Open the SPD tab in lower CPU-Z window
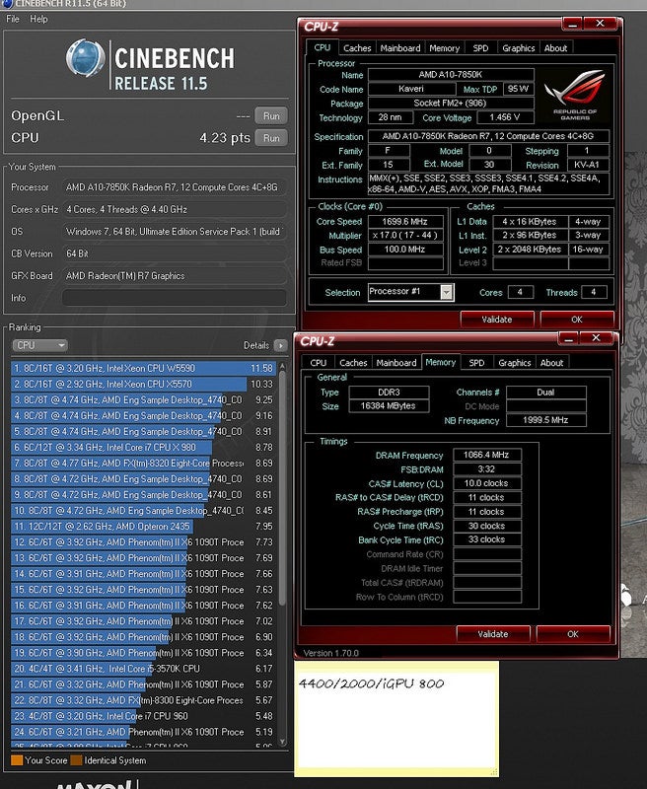The image size is (647, 789). tap(476, 363)
